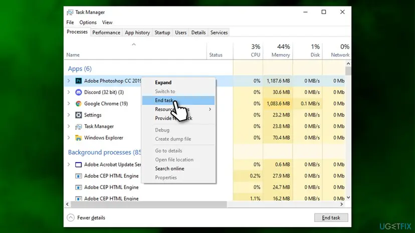
Task: Maximize the Task Manager window
Action: coord(324,12)
